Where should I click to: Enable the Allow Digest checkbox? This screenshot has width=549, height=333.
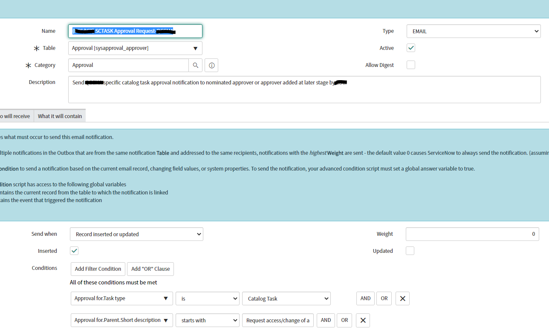click(411, 65)
